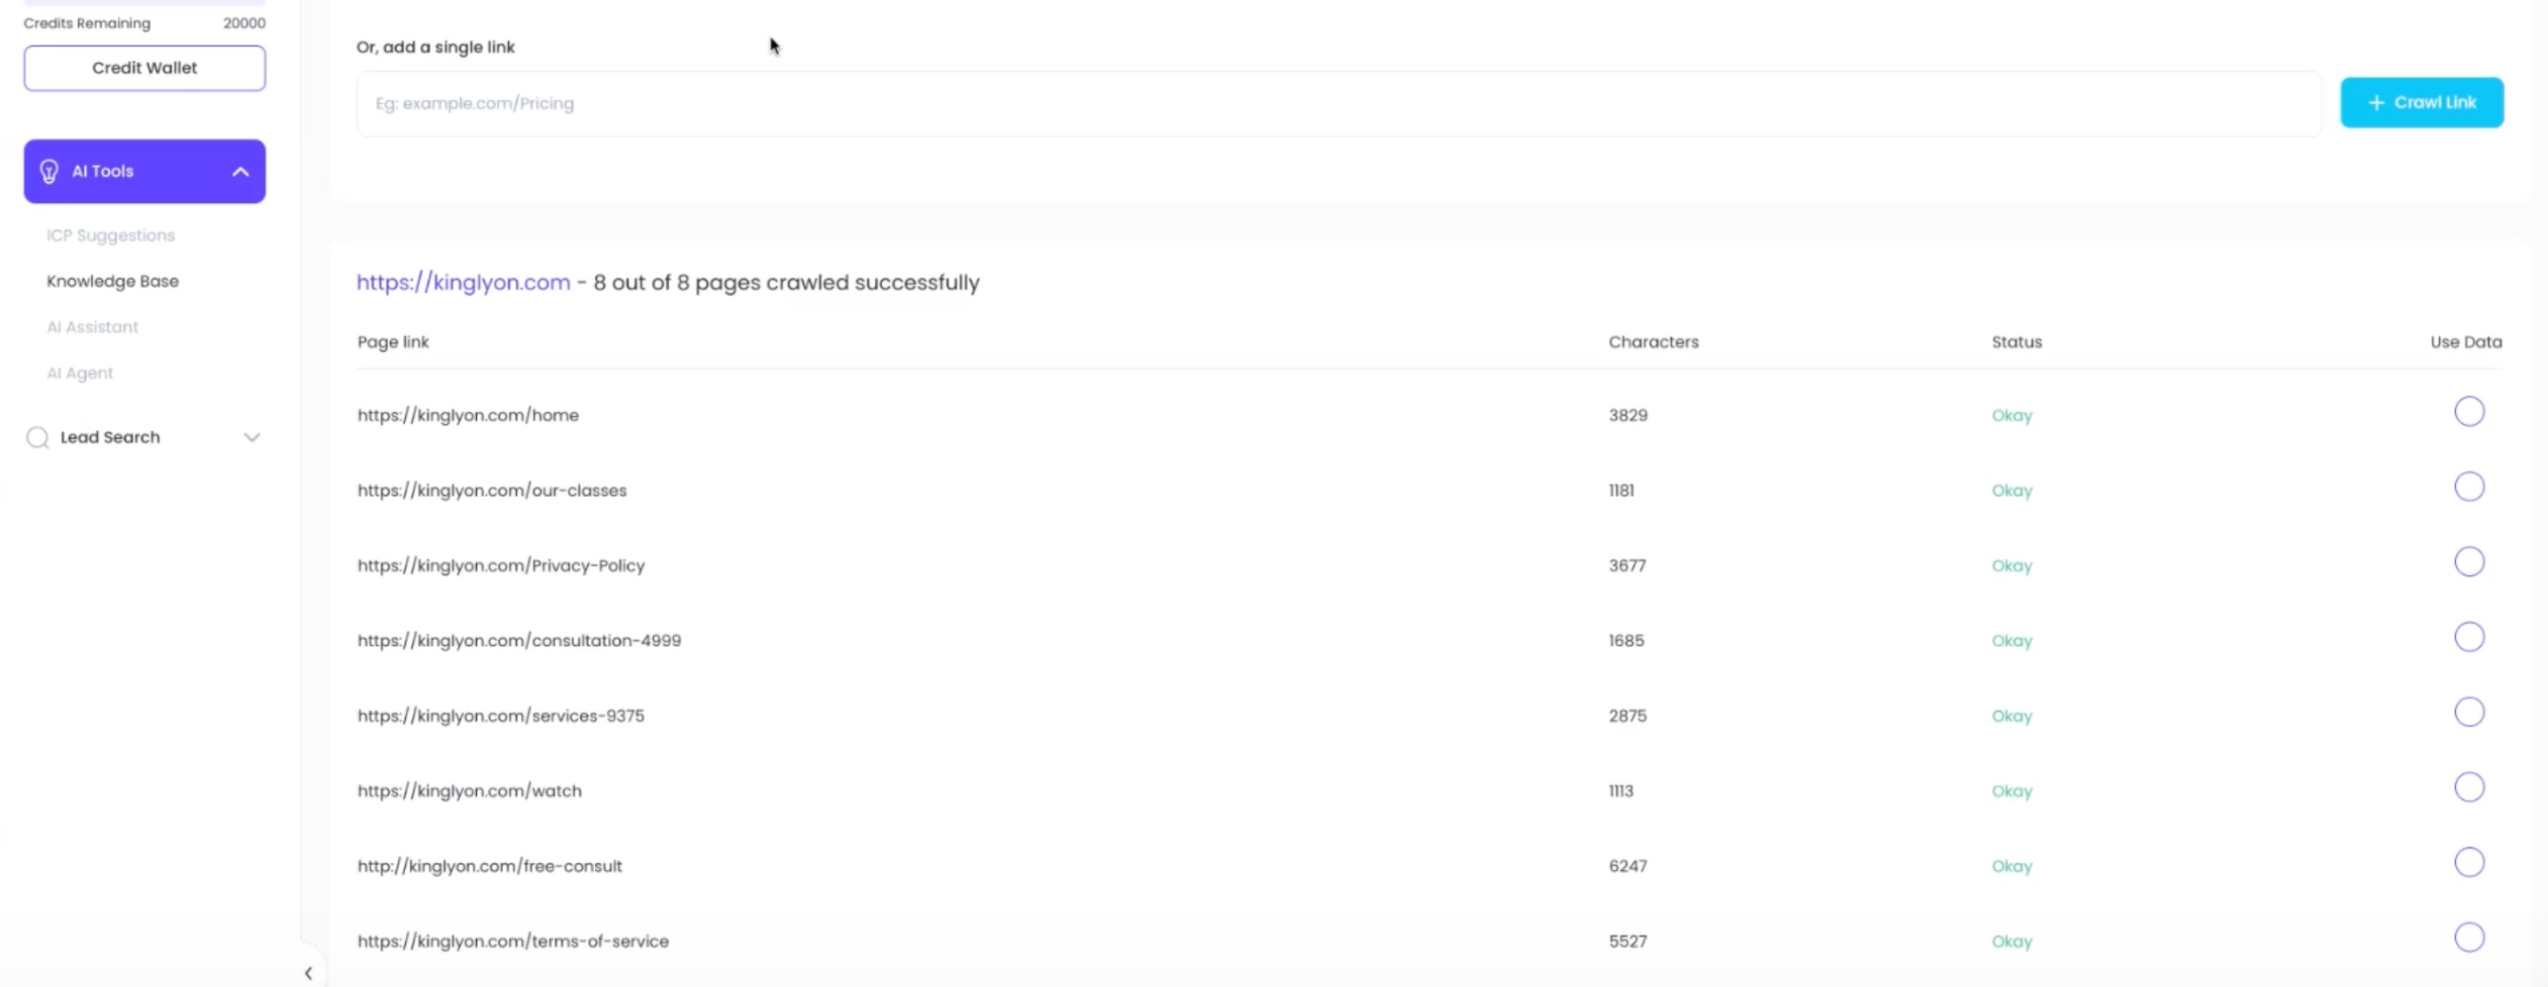Viewport: 2548px width, 987px height.
Task: Click the plus icon on Crawl Link
Action: 2376,103
